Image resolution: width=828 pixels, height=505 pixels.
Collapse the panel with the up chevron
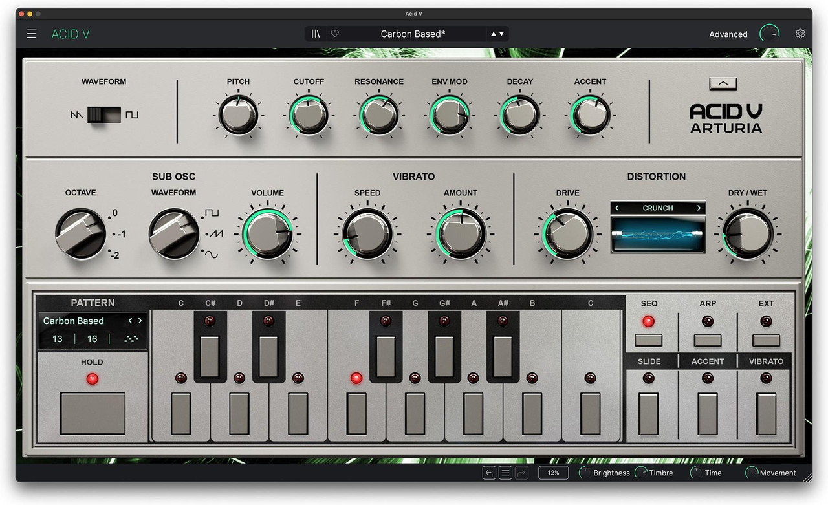pyautogui.click(x=723, y=83)
